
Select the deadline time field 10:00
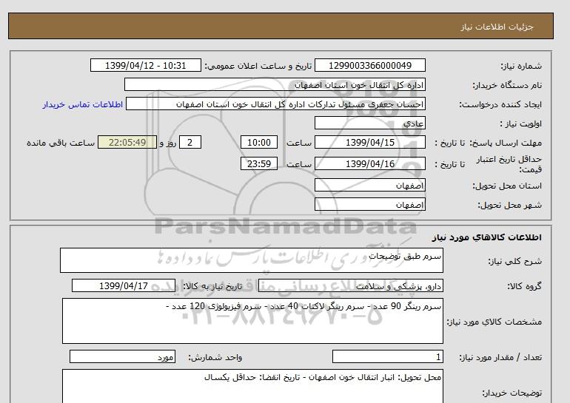pyautogui.click(x=259, y=142)
